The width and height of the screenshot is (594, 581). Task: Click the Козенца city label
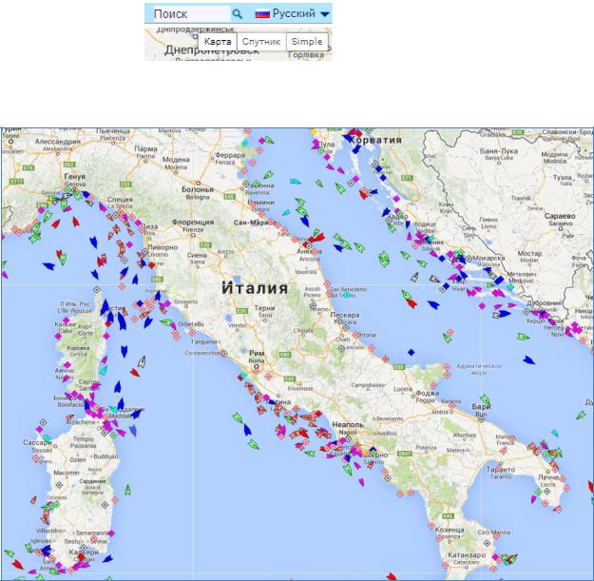[450, 530]
